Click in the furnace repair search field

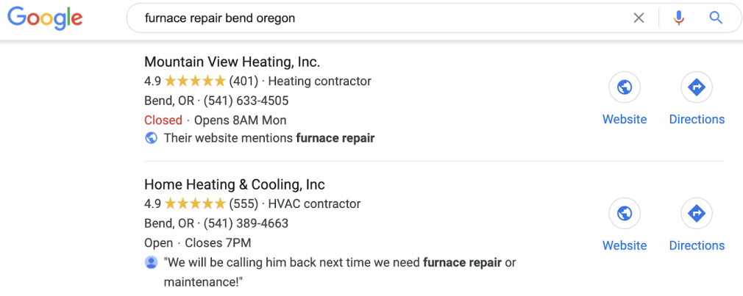click(379, 18)
